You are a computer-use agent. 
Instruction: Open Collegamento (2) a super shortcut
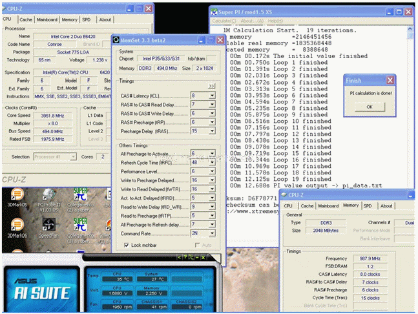(80, 200)
